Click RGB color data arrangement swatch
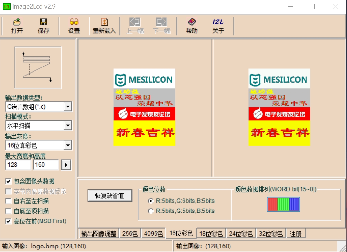 click(284, 204)
